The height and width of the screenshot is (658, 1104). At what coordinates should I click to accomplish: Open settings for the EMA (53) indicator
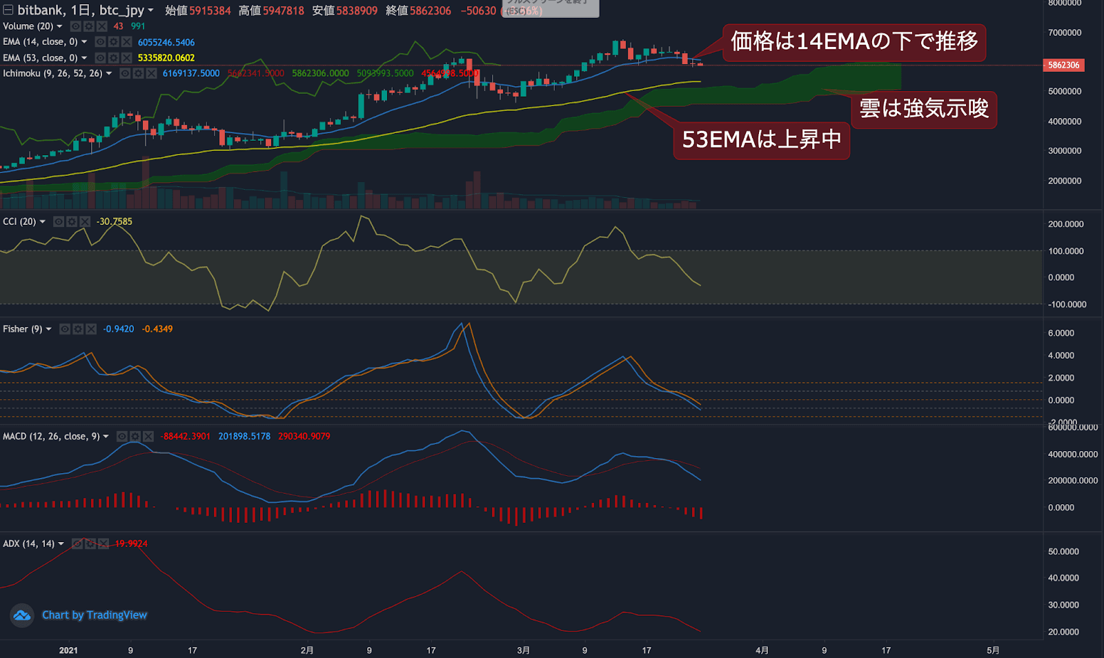(x=112, y=58)
